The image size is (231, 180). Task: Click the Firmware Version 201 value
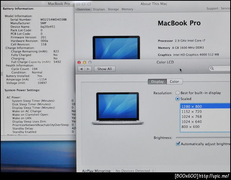44,37
